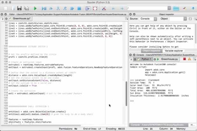This screenshot has width=197, height=131.
Task: Go back with the left arrow icon
Action: tap(113, 9)
